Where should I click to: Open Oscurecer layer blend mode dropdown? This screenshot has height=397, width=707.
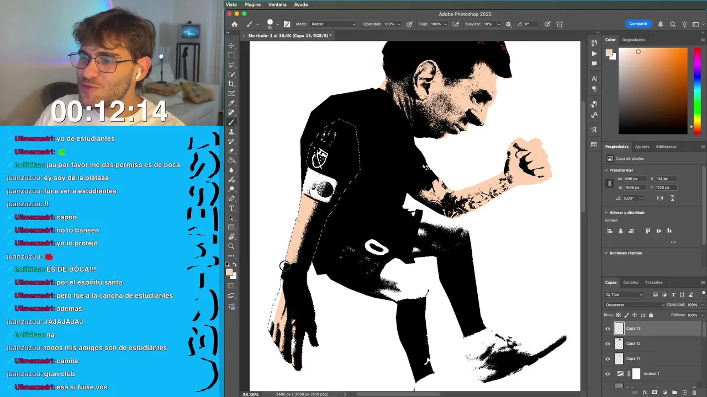(635, 305)
